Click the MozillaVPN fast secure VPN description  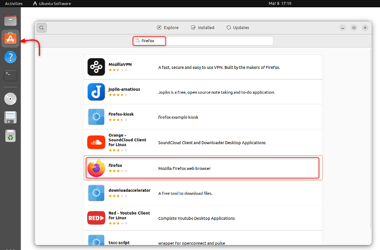[219, 67]
